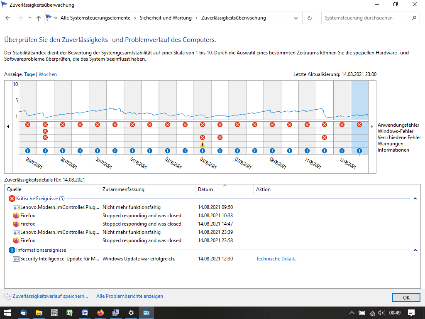Refresh the address bar location
425x319 pixels.
click(x=309, y=18)
